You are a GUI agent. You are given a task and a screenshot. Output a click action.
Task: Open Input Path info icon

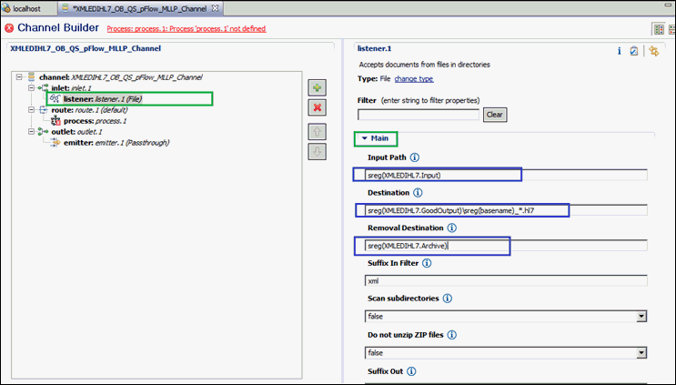(x=414, y=157)
